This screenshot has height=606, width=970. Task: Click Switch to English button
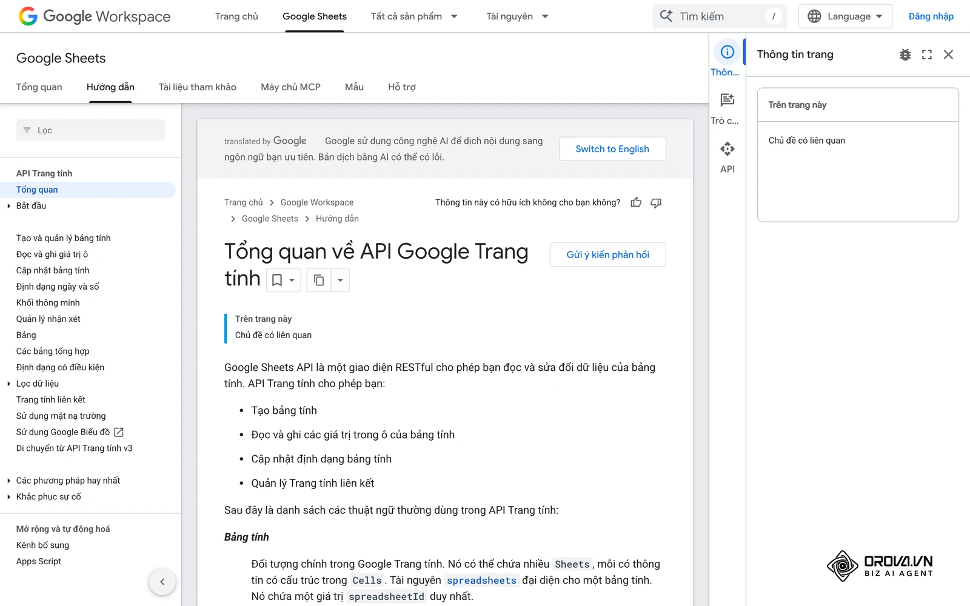point(612,149)
